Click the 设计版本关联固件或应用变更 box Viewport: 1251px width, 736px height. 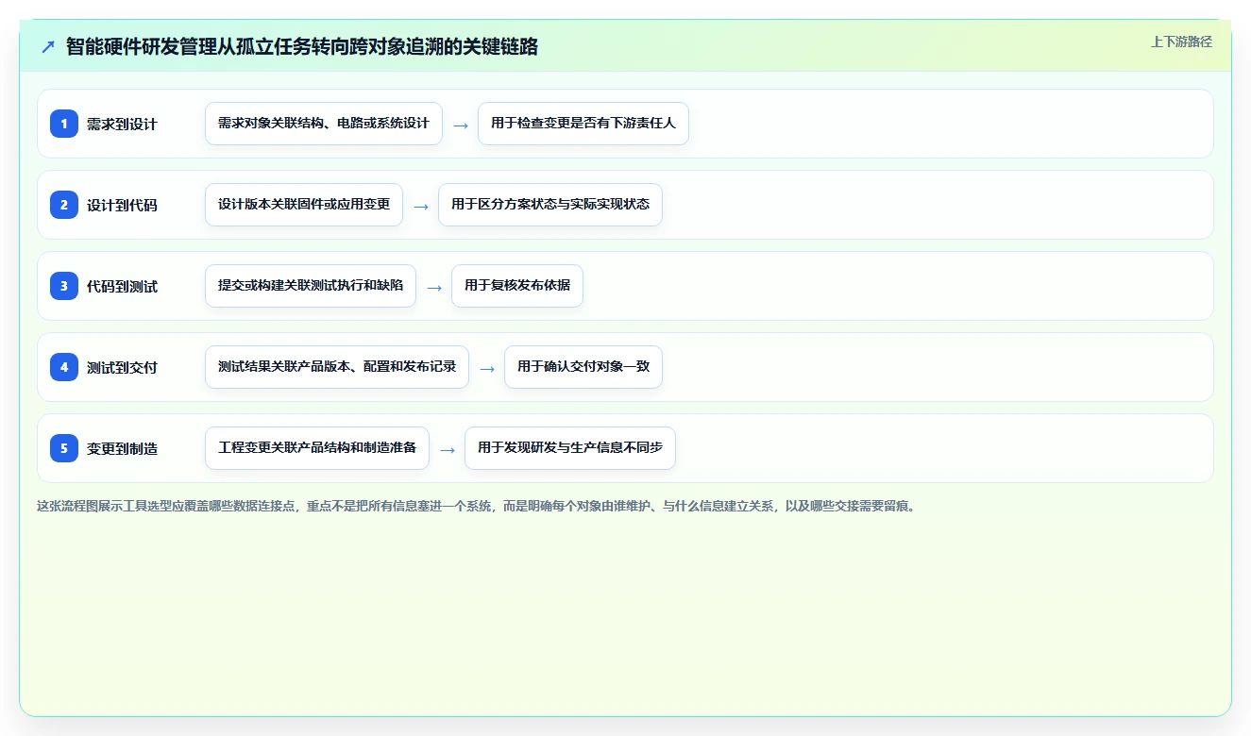pyautogui.click(x=304, y=205)
